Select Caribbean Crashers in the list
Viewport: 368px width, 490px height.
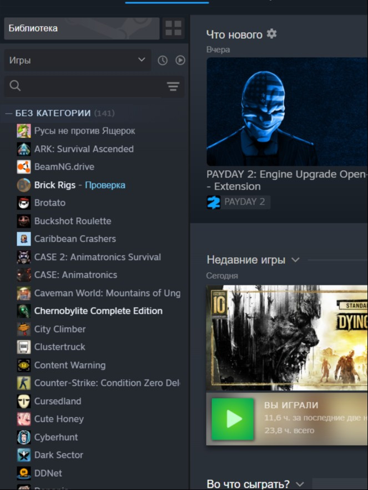pyautogui.click(x=75, y=239)
